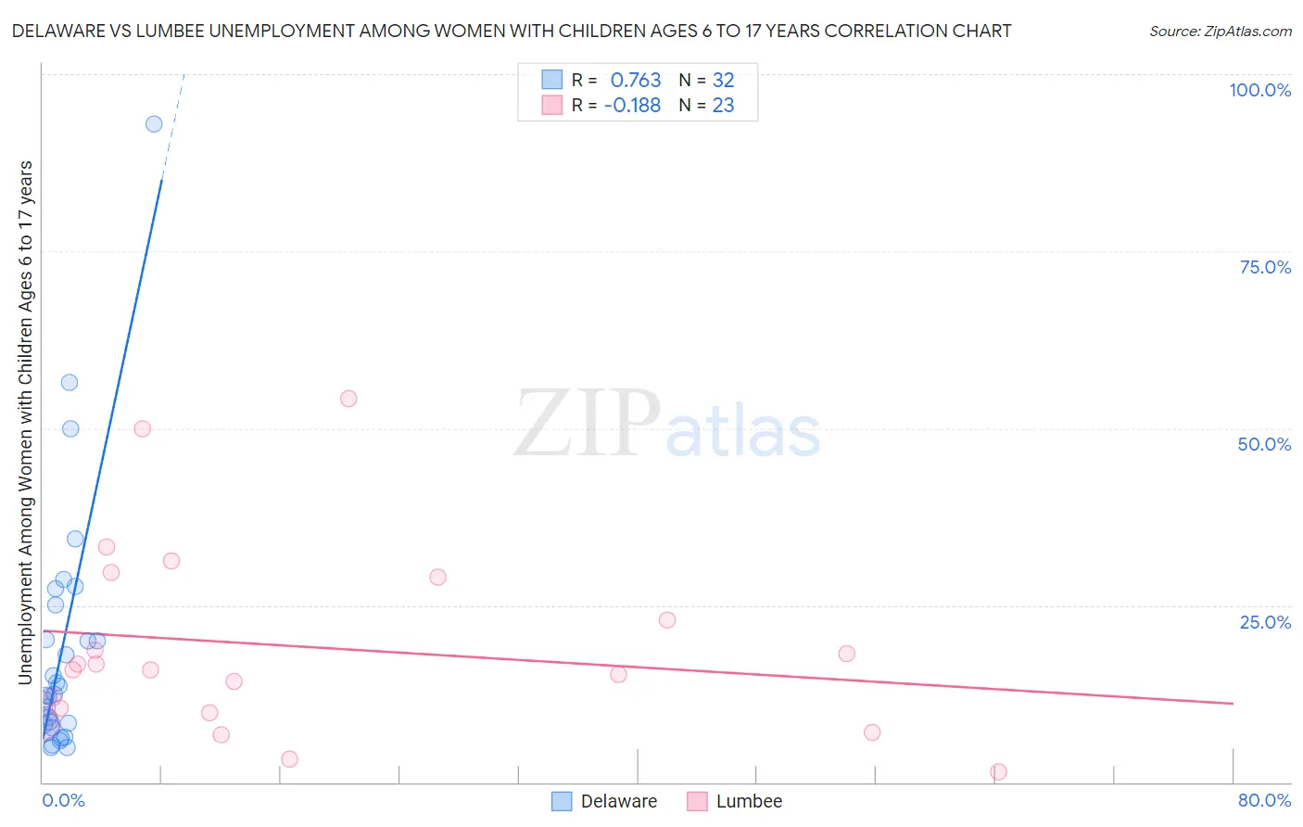
Task: Click the 75.0% y-axis label
Action: [1265, 267]
